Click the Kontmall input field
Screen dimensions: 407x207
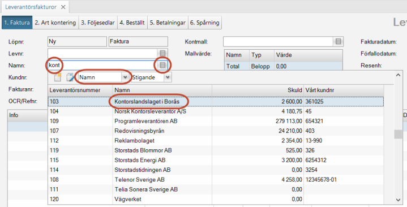point(279,41)
